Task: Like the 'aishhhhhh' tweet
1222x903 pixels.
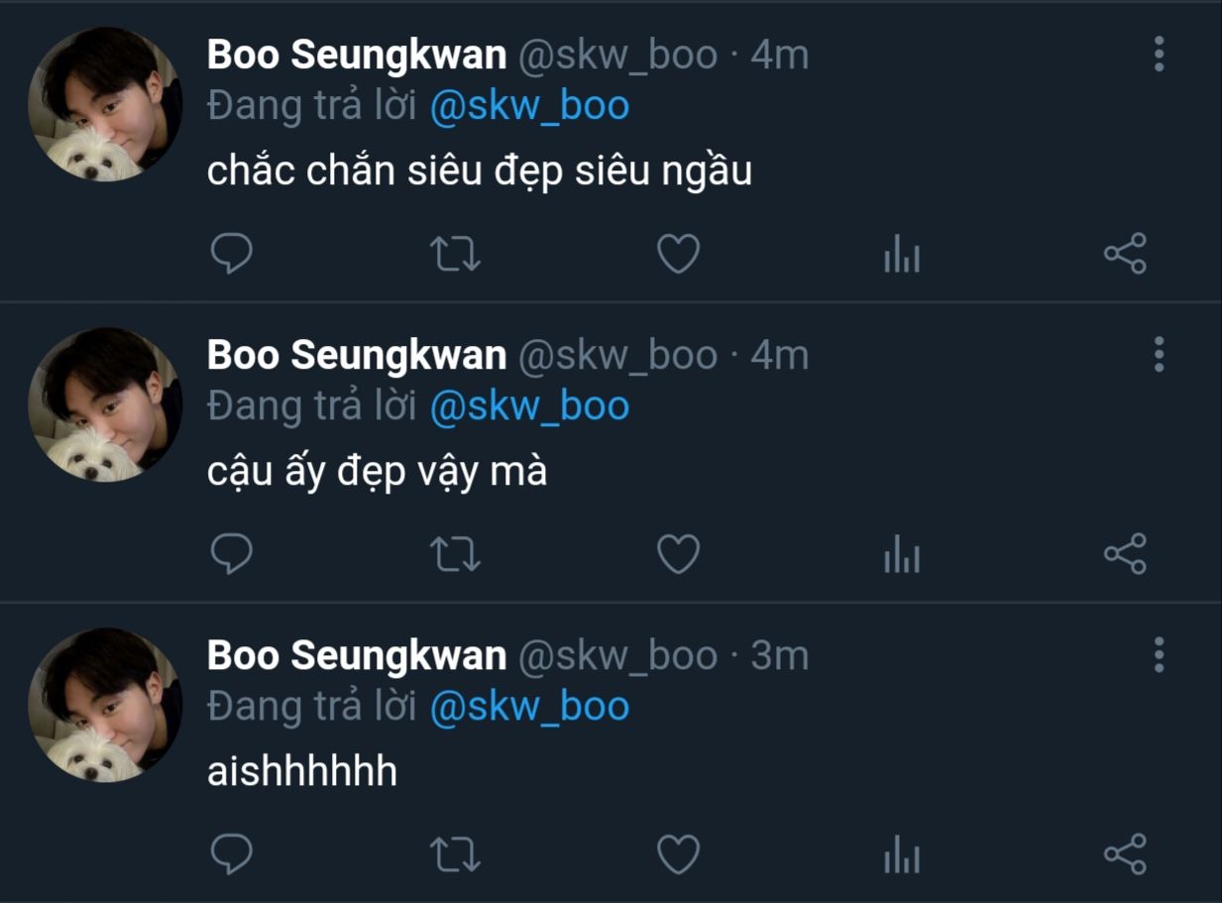Action: (x=679, y=854)
